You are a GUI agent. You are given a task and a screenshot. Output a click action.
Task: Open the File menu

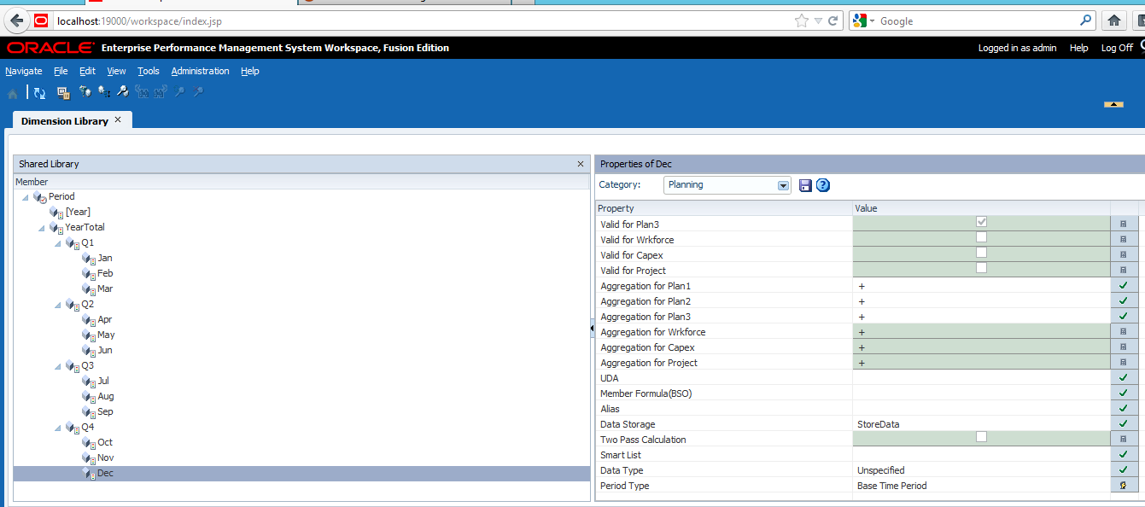coord(61,71)
